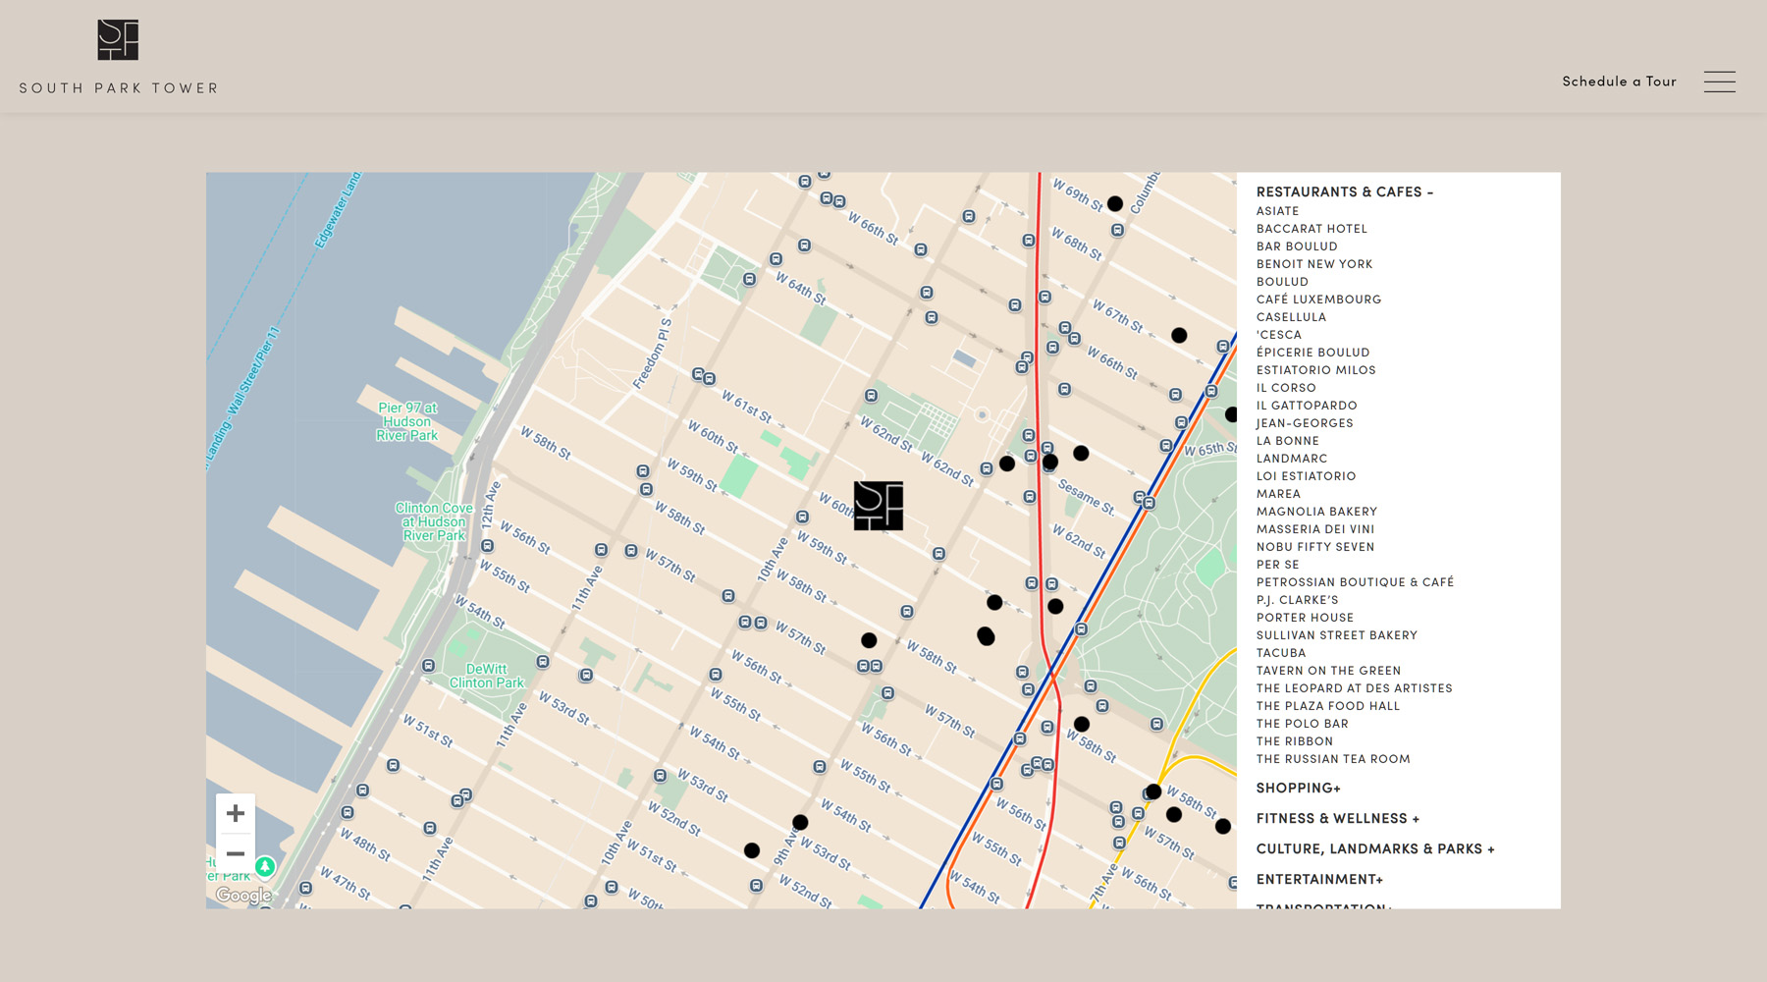Image resolution: width=1767 pixels, height=982 pixels.
Task: Zoom out on the map
Action: [236, 853]
